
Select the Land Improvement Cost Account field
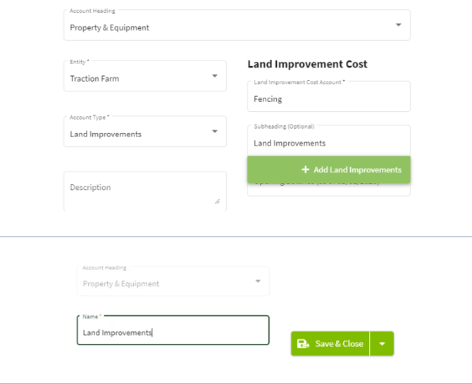tap(328, 99)
